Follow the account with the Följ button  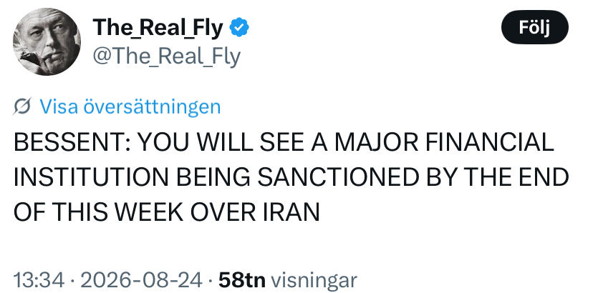534,27
